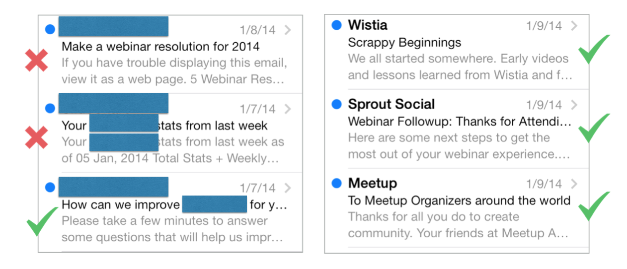627x269 pixels.
Task: Open chevron on Wistia email row
Action: pyautogui.click(x=574, y=25)
